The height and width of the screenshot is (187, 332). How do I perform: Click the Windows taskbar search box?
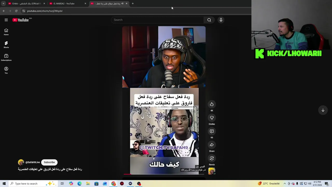point(33,184)
